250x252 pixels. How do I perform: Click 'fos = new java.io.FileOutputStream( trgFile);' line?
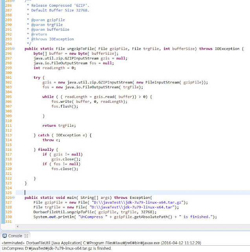tap(93, 87)
